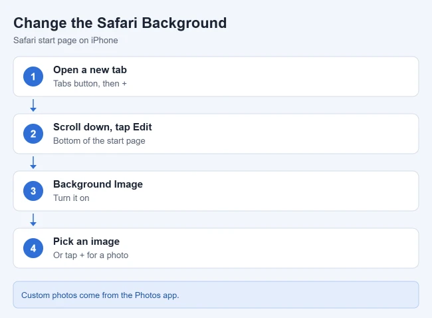
Task: Click the 'Turn it on' description
Action: coord(71,198)
